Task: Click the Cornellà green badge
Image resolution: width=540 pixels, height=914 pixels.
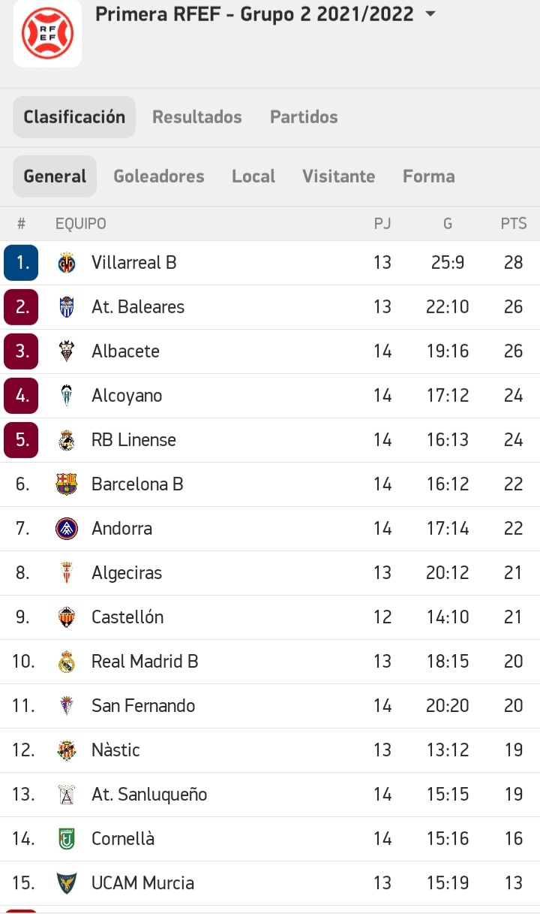Action: point(67,839)
